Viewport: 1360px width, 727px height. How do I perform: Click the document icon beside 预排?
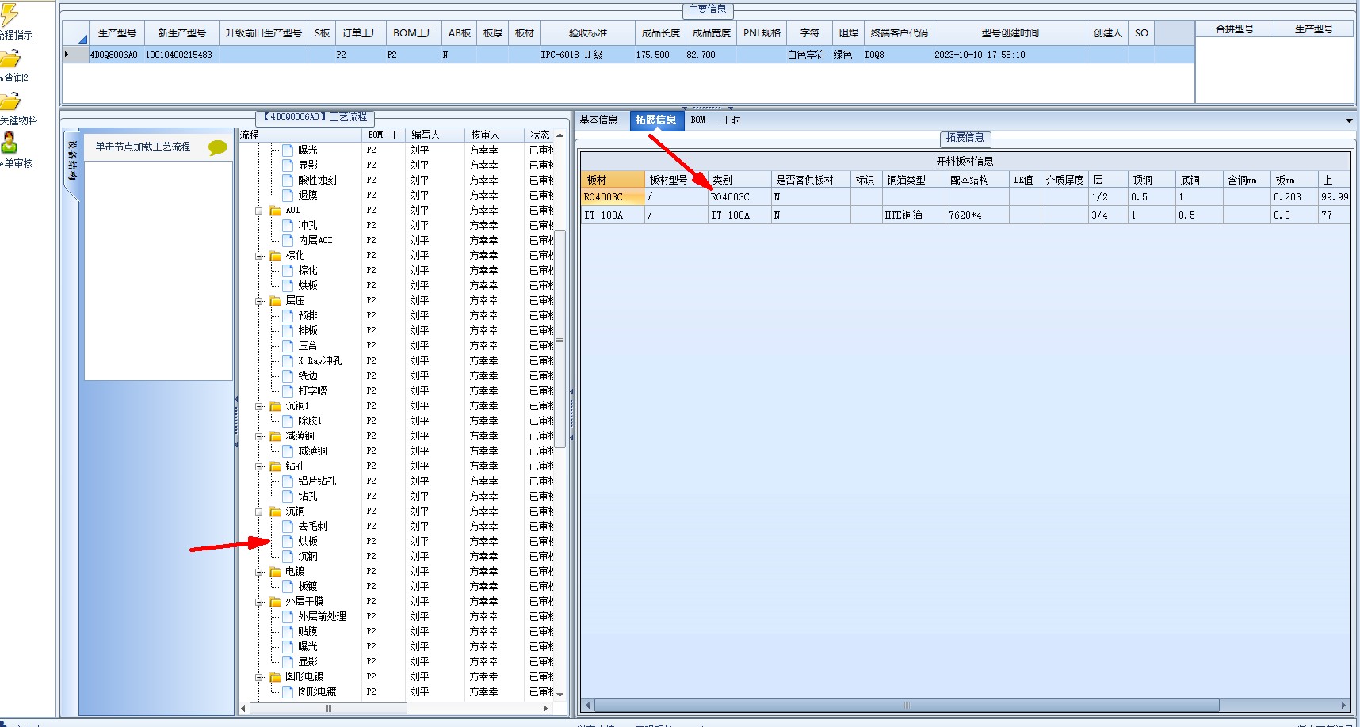[x=288, y=315]
